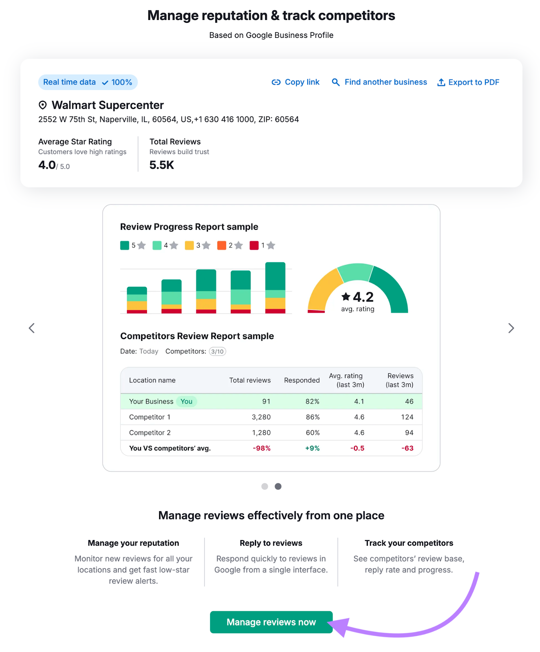This screenshot has height=652, width=540.
Task: Select the Your Business table row
Action: pyautogui.click(x=271, y=401)
